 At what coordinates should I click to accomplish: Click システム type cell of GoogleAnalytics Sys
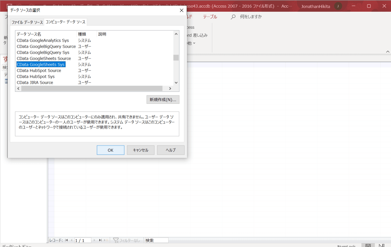[x=84, y=40]
